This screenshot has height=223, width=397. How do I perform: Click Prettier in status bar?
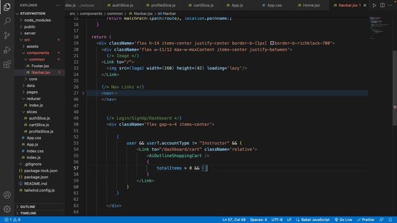tap(366, 220)
